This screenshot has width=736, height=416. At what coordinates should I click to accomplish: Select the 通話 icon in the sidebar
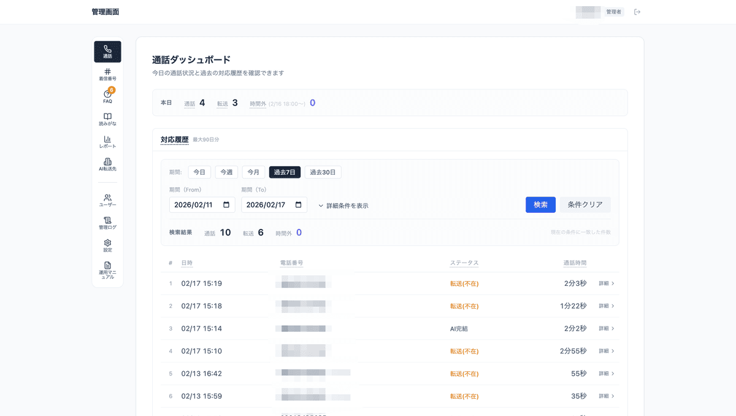point(107,51)
